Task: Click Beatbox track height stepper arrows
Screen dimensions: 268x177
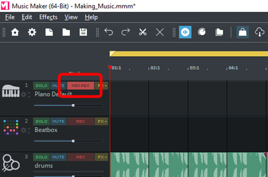Action: [29, 130]
